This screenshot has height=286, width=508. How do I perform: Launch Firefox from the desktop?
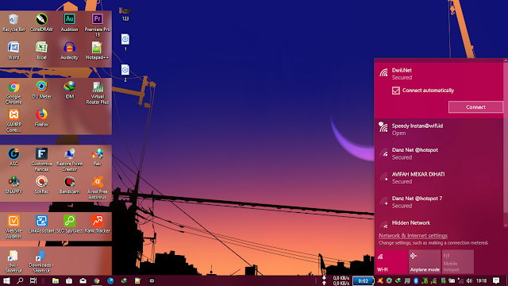coord(41,118)
